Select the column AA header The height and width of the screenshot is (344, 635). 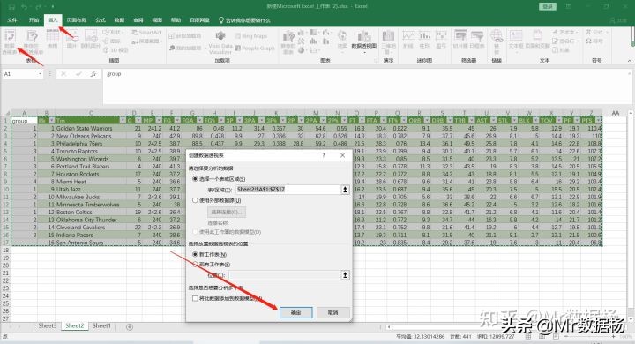point(616,113)
